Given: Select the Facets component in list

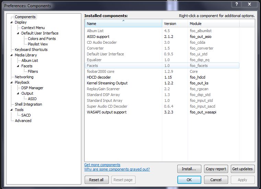Looking at the screenshot, I should 162,66.
